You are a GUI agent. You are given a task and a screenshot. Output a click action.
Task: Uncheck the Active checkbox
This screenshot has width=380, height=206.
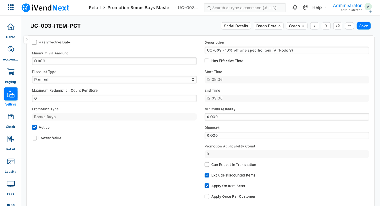coord(34,127)
